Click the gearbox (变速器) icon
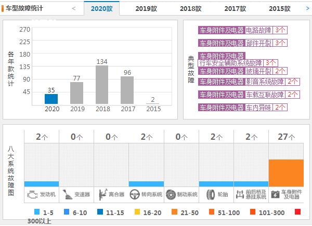Viewport: 312px width, 226px height. click(68, 194)
